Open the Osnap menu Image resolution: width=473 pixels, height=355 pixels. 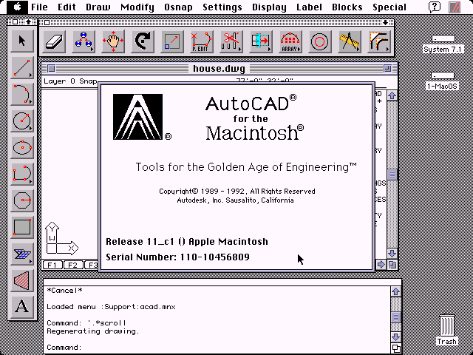(x=178, y=7)
